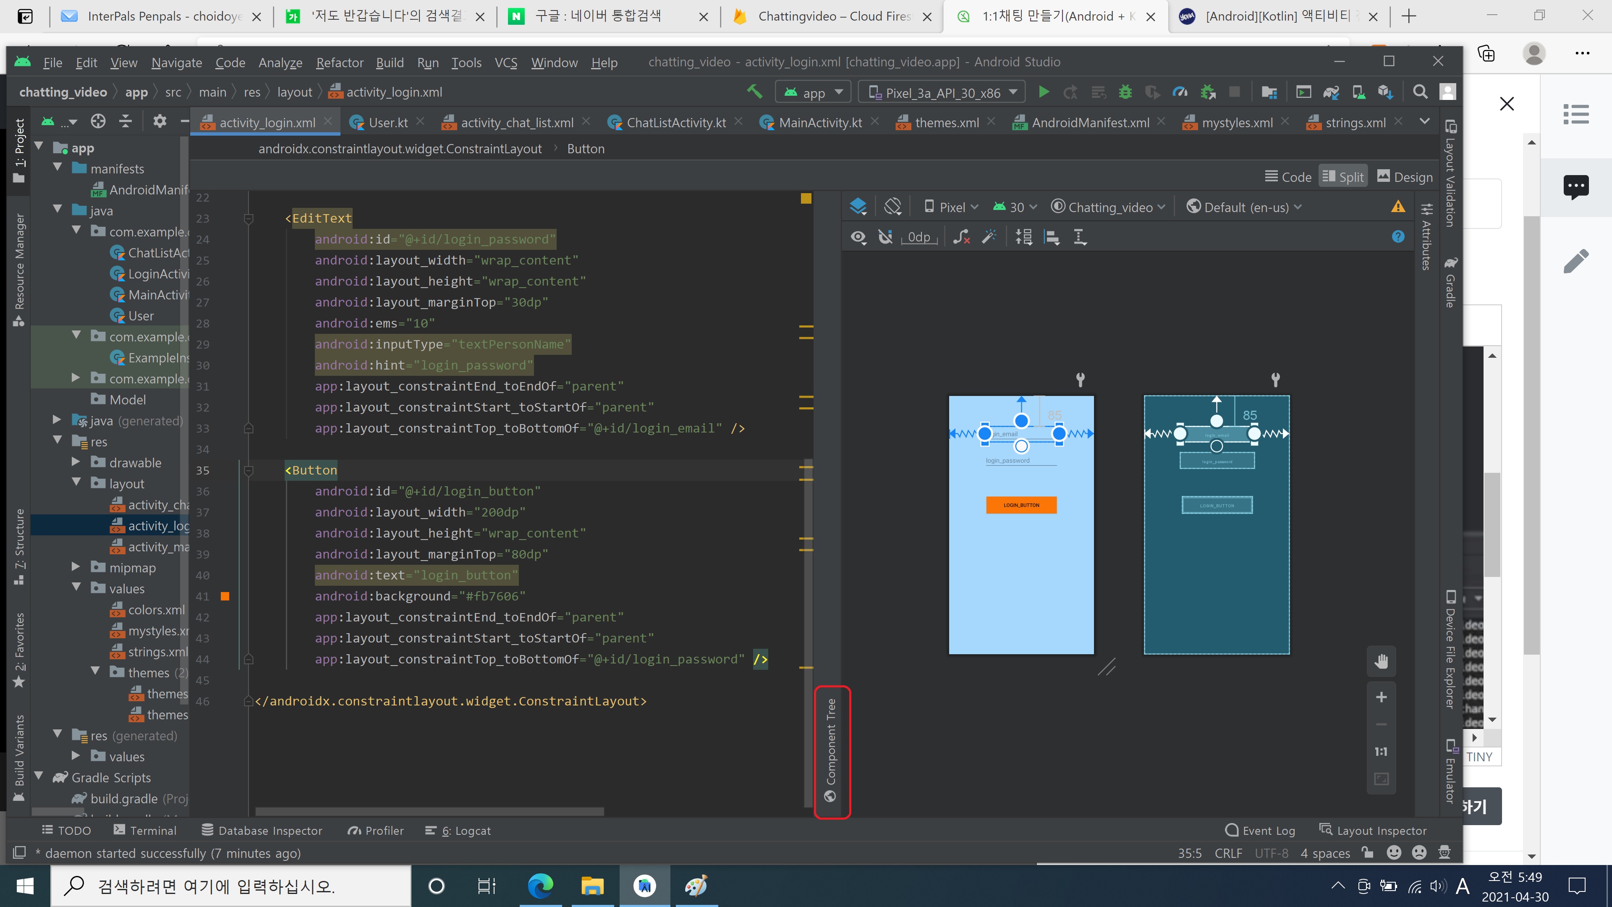Open the Refactor menu
This screenshot has width=1612, height=907.
[x=340, y=63]
